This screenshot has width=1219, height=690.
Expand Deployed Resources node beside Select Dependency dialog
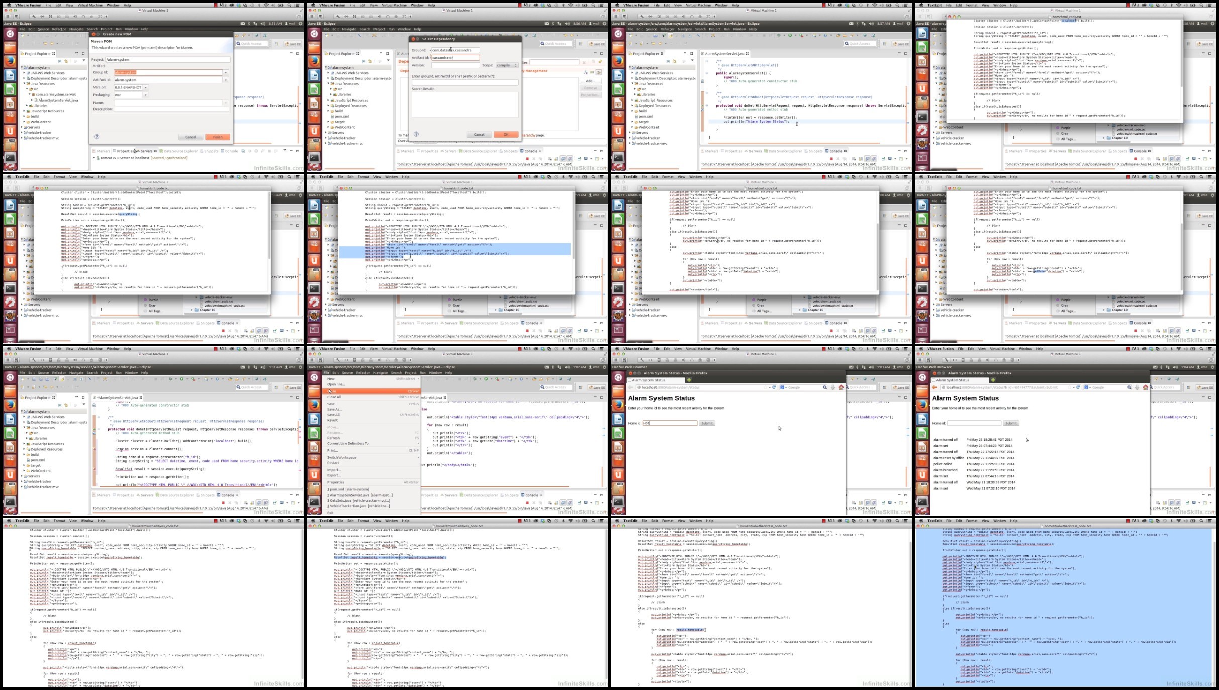[x=329, y=106]
